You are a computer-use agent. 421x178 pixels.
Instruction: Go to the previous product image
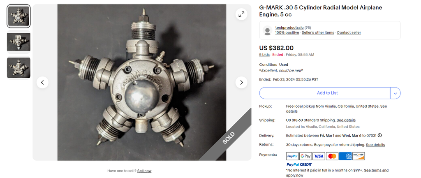[42, 82]
